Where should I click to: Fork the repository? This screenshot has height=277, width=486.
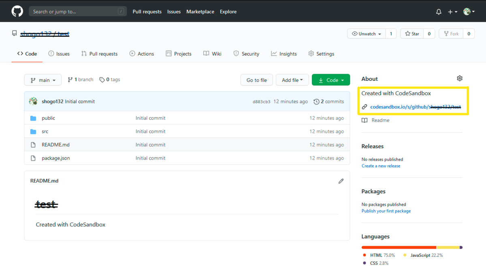(x=451, y=34)
